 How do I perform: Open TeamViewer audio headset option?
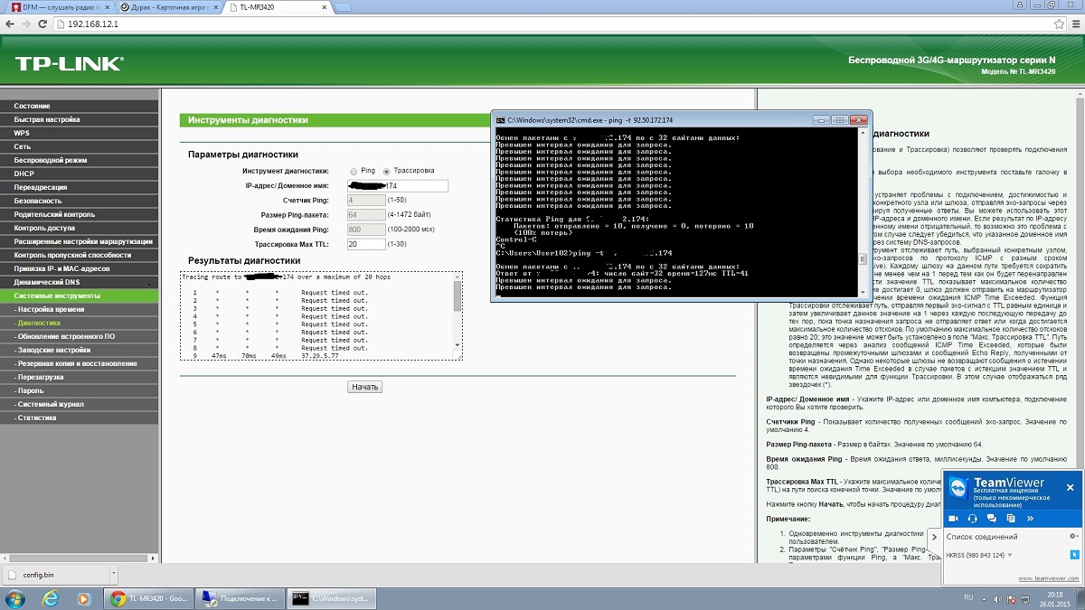click(x=973, y=519)
